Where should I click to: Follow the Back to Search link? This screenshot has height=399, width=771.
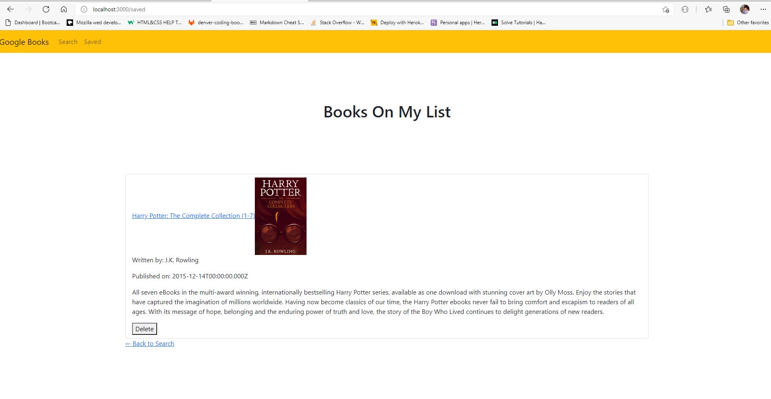point(150,344)
